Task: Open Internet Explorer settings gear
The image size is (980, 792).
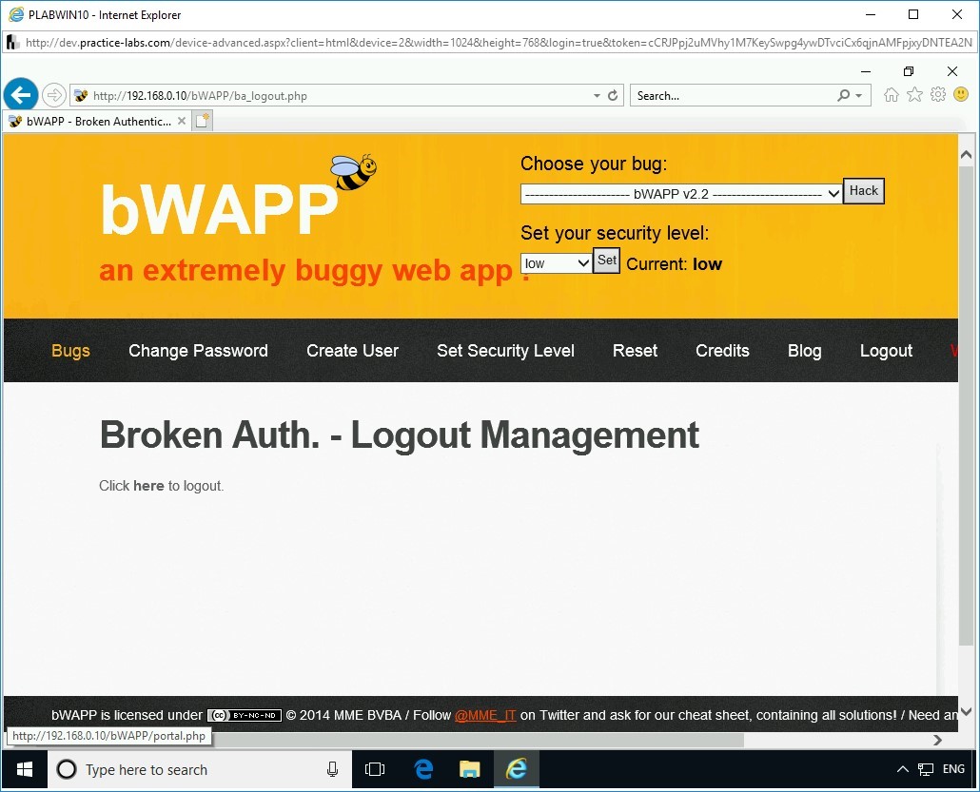Action: pyautogui.click(x=938, y=94)
